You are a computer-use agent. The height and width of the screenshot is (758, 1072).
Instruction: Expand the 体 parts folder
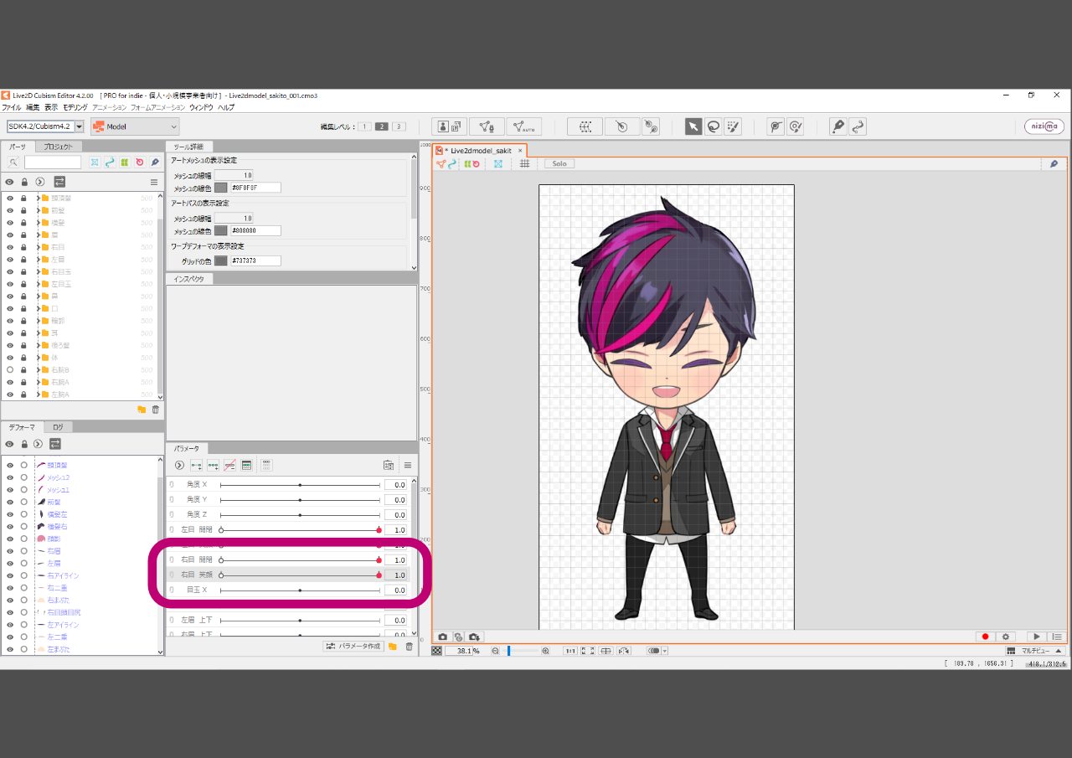38,358
